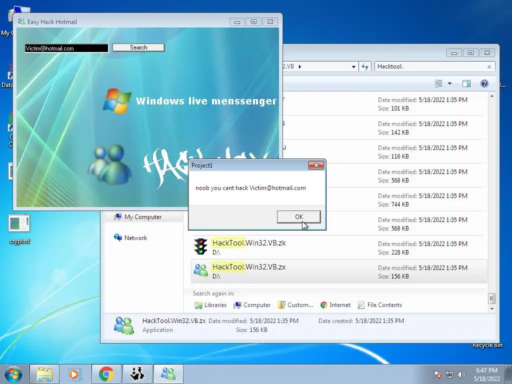
Task: Click the Windows logo in Easy Hack Hotmail
Action: tap(116, 100)
